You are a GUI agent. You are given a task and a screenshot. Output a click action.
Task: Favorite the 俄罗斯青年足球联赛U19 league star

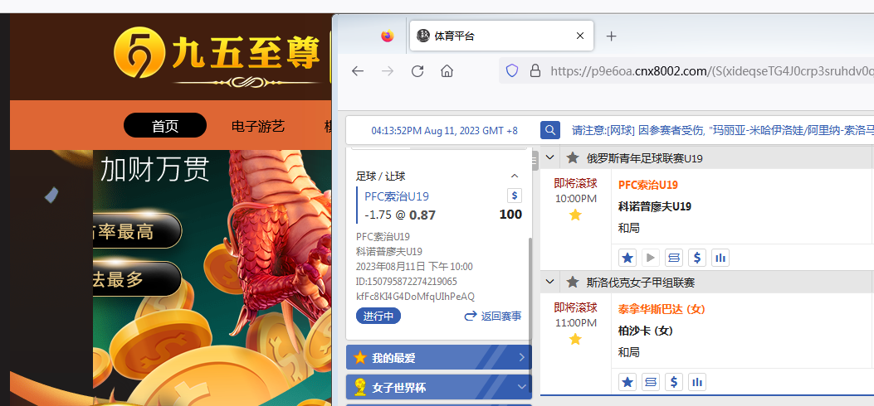573,158
